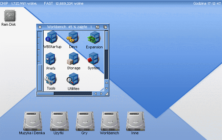Click the scroll up arrow
Viewport: 222px width, 140px height.
tap(107, 83)
